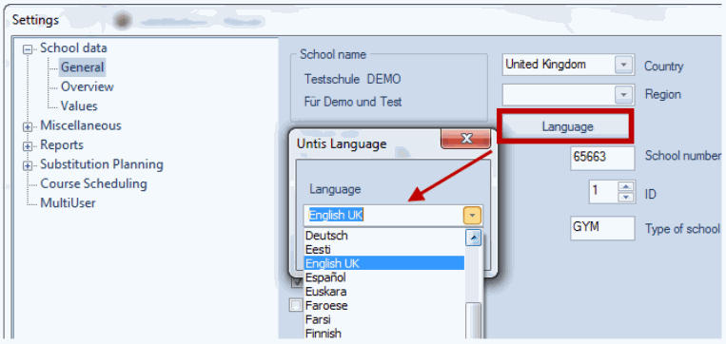
Task: Select the Values tree item
Action: tap(79, 106)
